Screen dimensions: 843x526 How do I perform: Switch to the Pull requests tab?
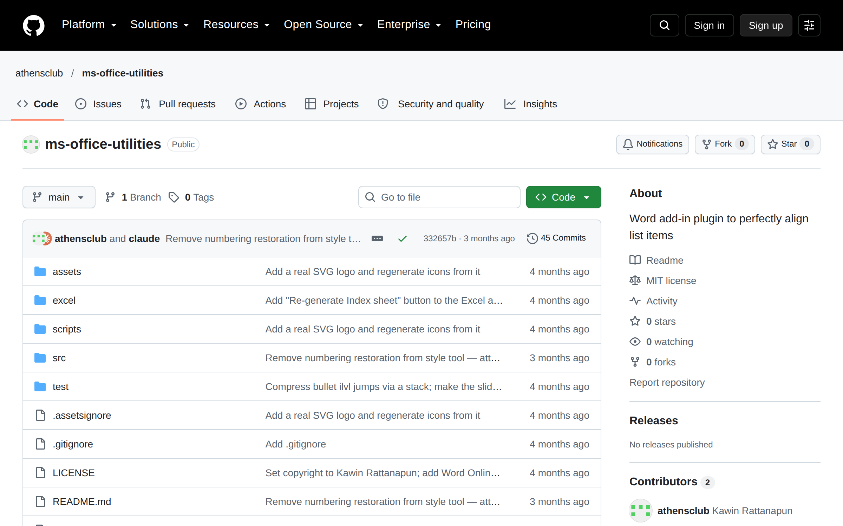(178, 104)
